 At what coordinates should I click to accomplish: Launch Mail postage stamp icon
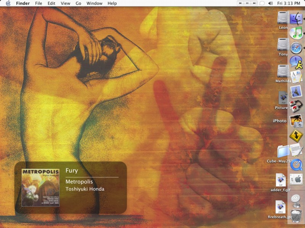click(296, 91)
